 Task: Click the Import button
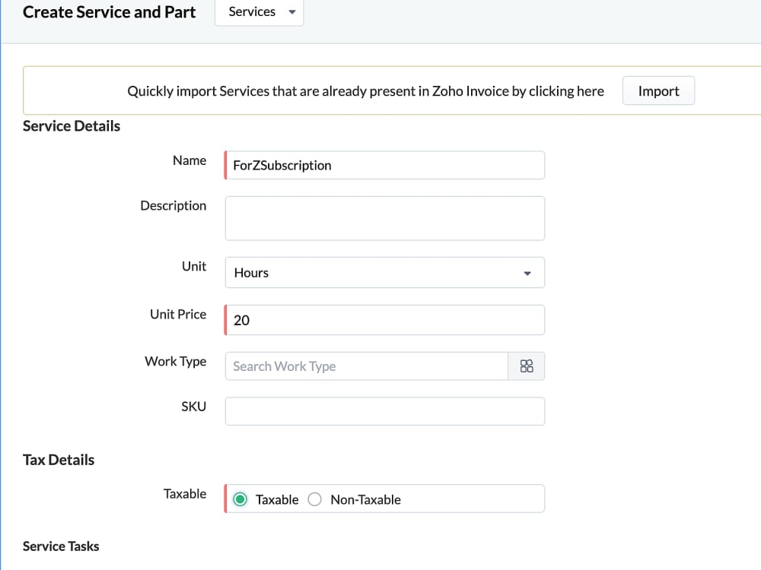[x=658, y=90]
